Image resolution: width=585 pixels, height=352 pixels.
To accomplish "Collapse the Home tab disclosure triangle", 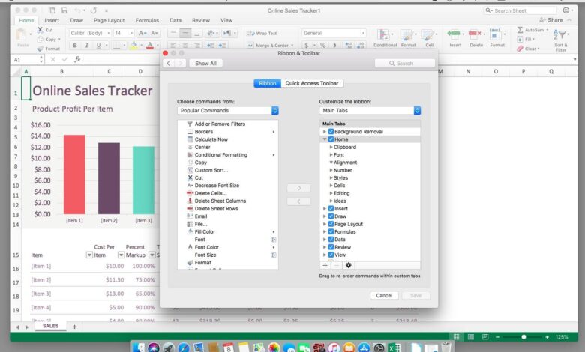I will [325, 139].
